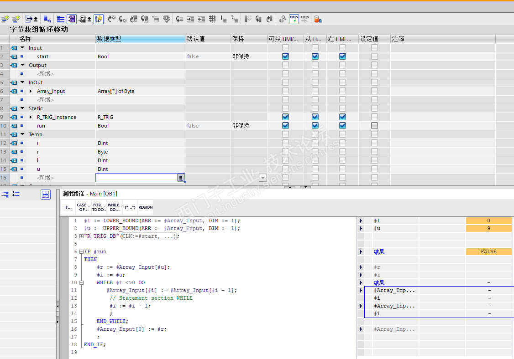This screenshot has width=514, height=359.
Task: Click the REGION instruction button
Action: coord(146,207)
